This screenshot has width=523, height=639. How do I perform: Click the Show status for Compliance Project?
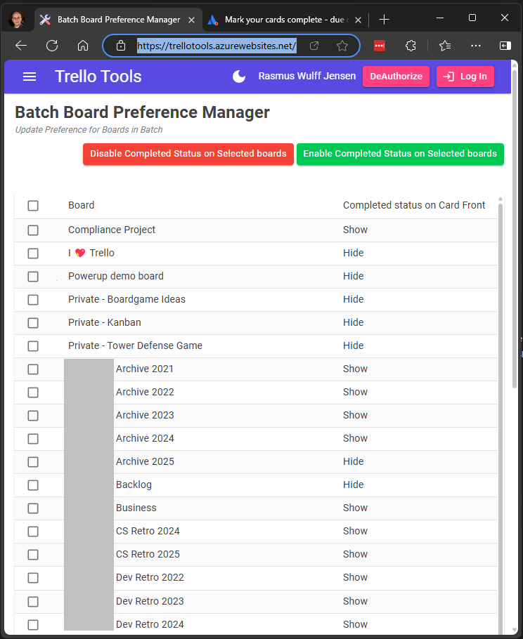(355, 230)
